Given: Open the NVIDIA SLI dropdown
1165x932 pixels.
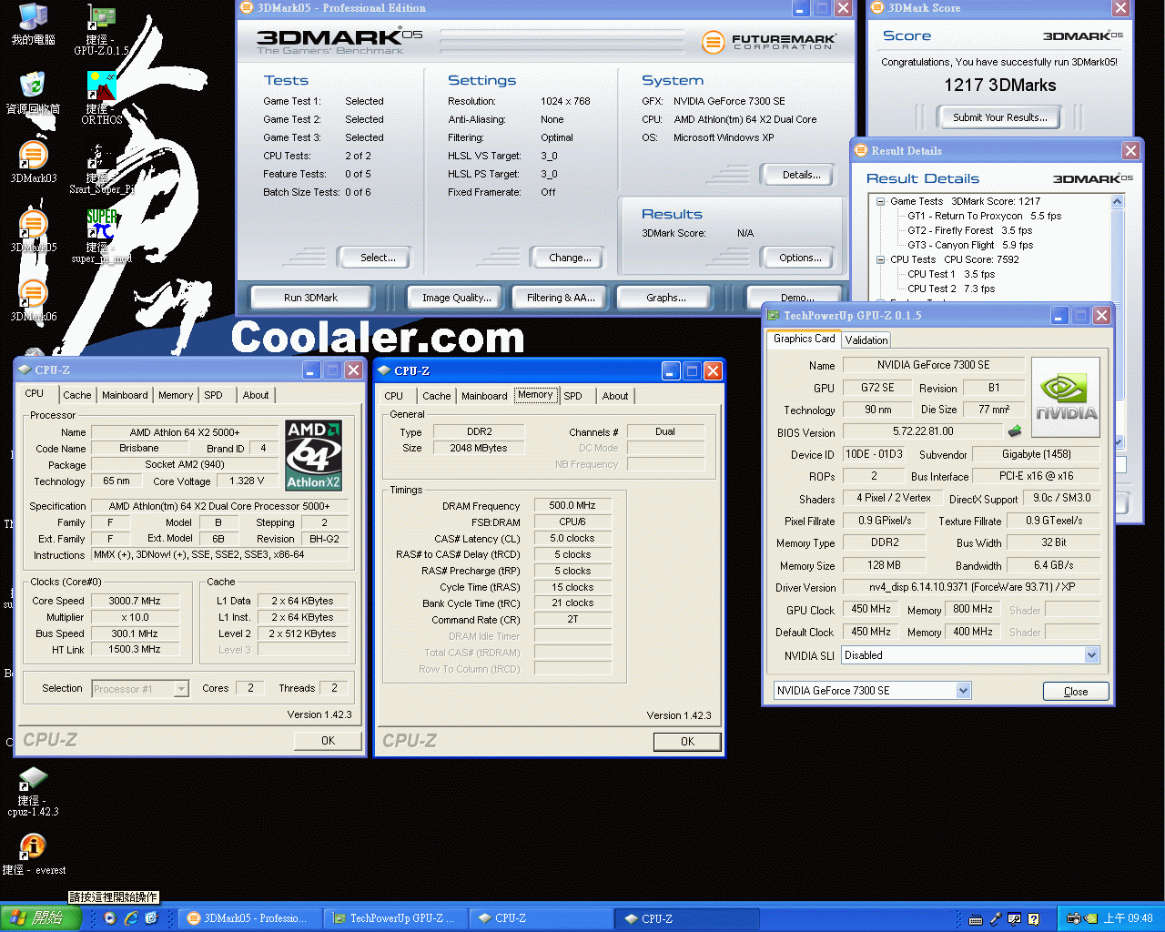Looking at the screenshot, I should (x=1091, y=655).
